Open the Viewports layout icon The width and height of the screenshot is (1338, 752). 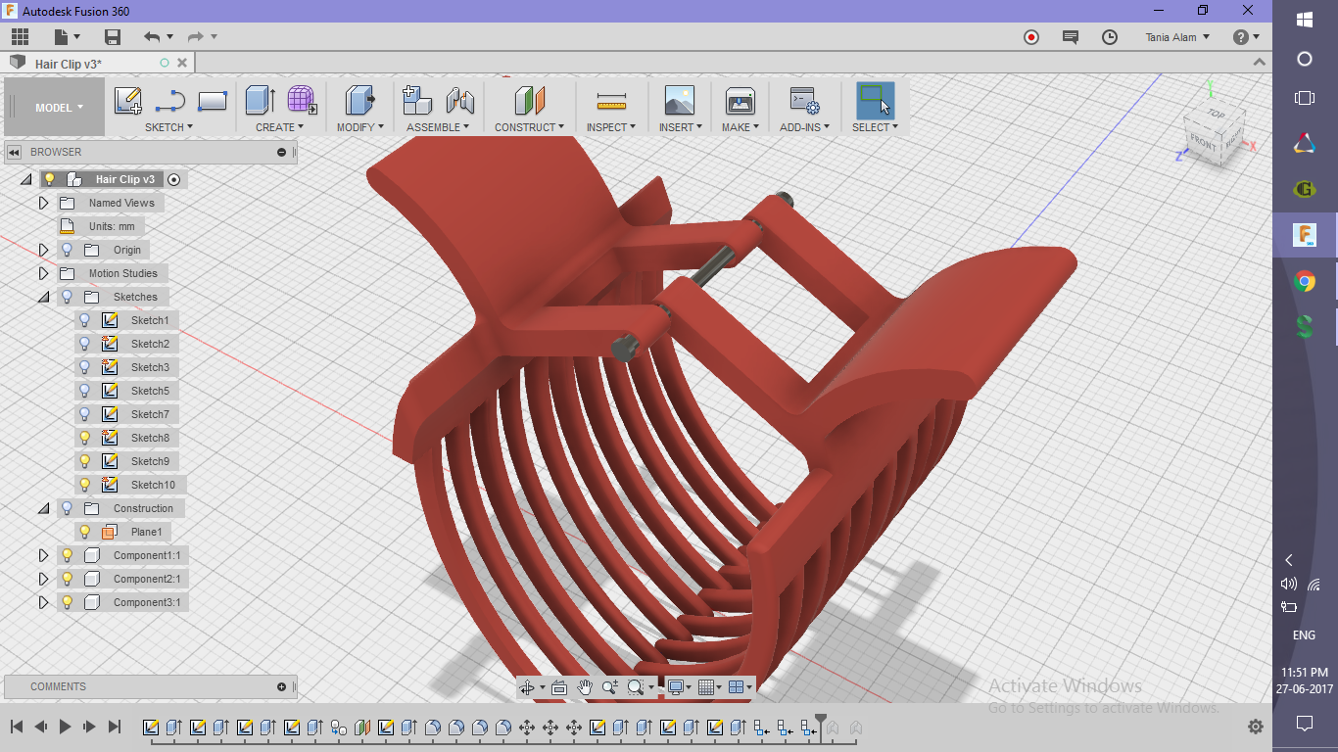point(738,687)
